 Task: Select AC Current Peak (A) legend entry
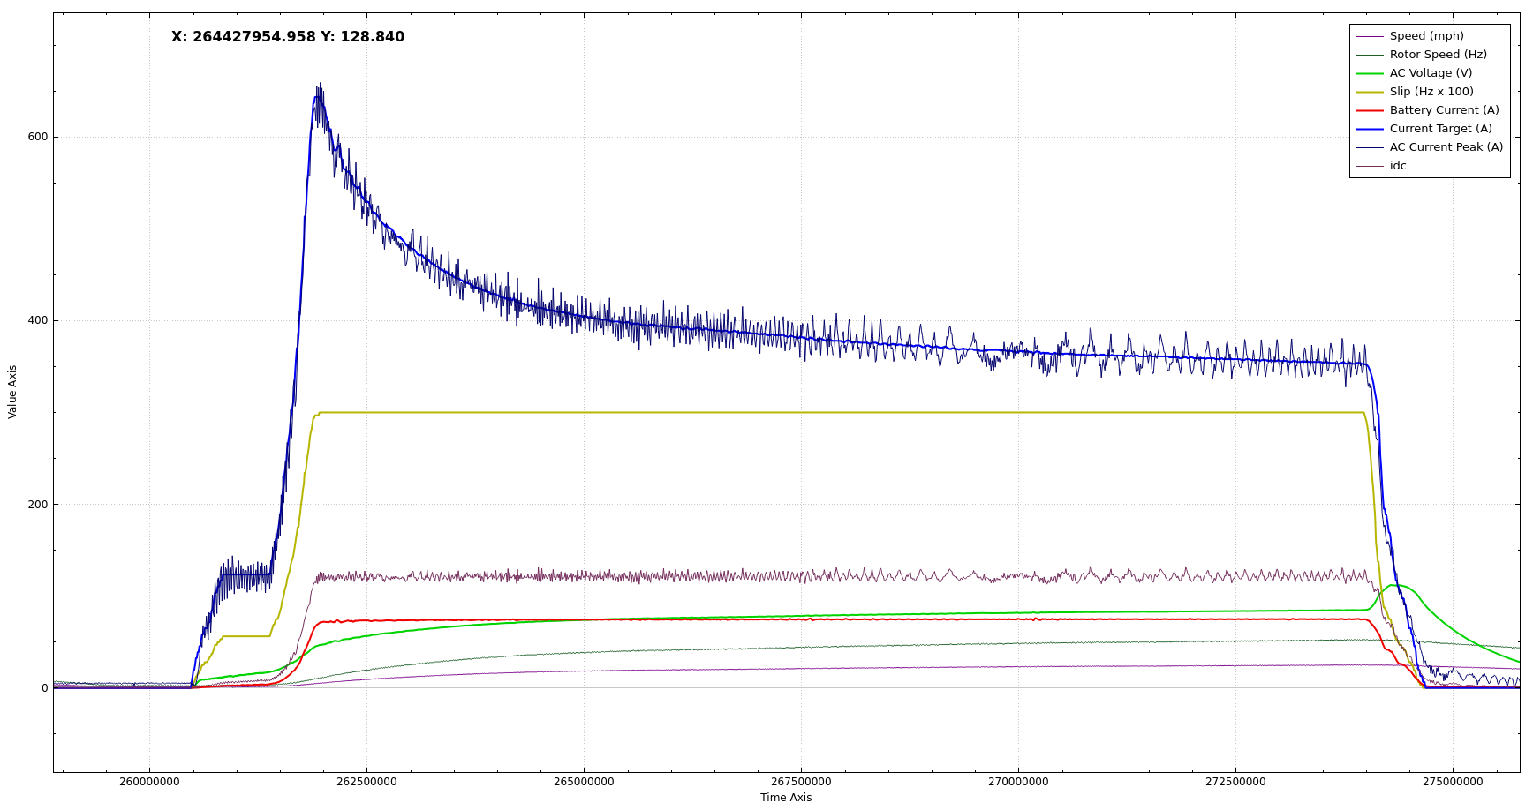[x=1446, y=147]
